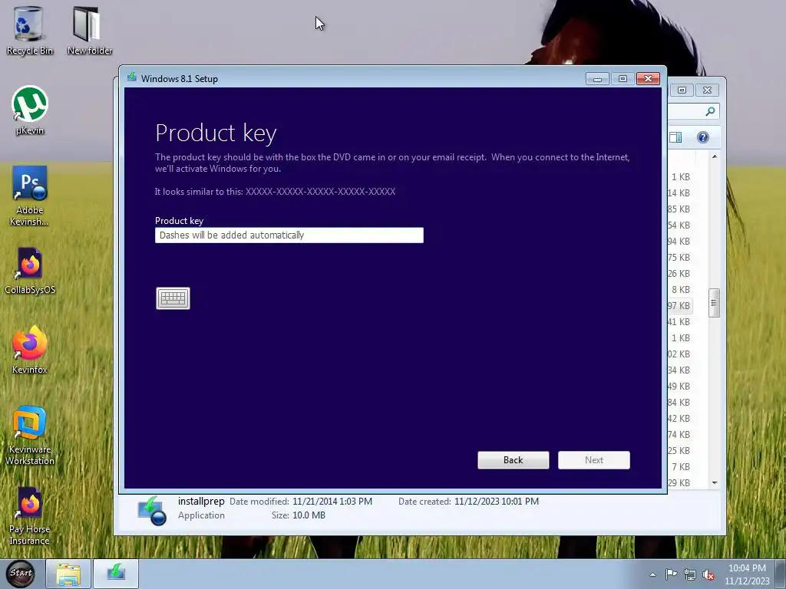The image size is (786, 589).
Task: Click Size 10.0 MB value
Action: [309, 515]
